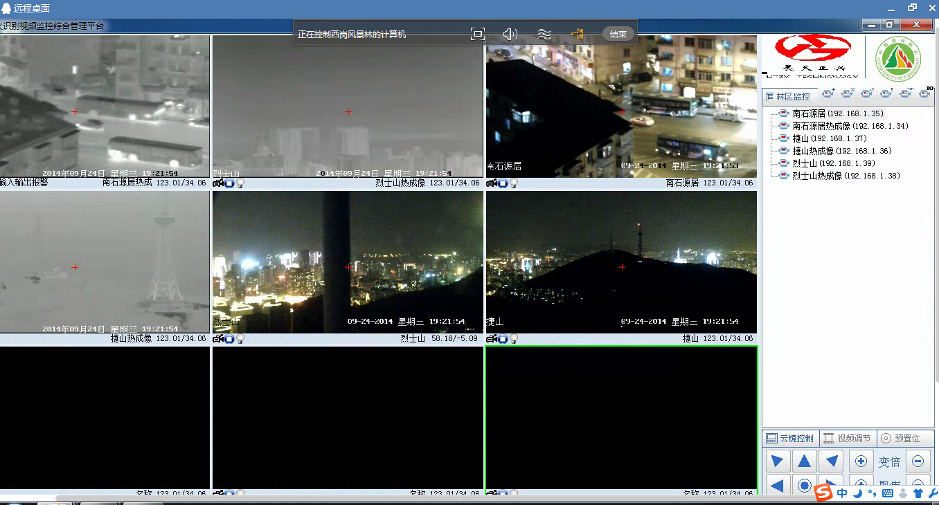
Task: Toggle light bulb under 烈士山热成像 feed
Action: (241, 183)
